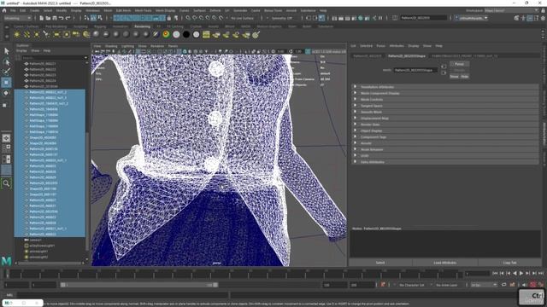Viewport: 547px width, 307px height.
Task: Open the Symmetry Off dropdown
Action: pos(282,18)
